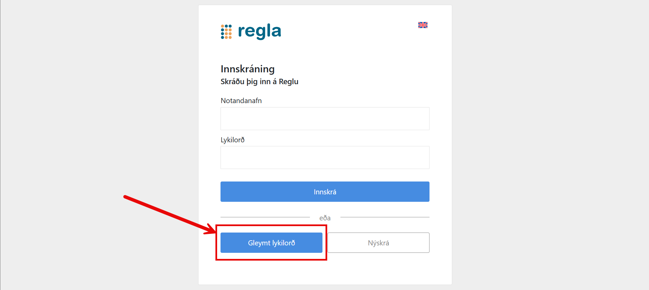Click the "Skráðu þig inn á Reglu" subtitle

[259, 81]
